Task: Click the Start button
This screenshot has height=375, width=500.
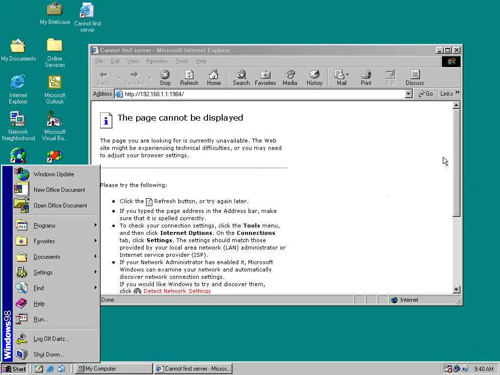Action: (14, 369)
